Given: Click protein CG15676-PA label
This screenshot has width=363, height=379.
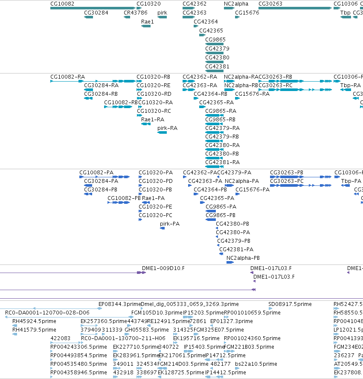Looking at the screenshot, I should (253, 190).
